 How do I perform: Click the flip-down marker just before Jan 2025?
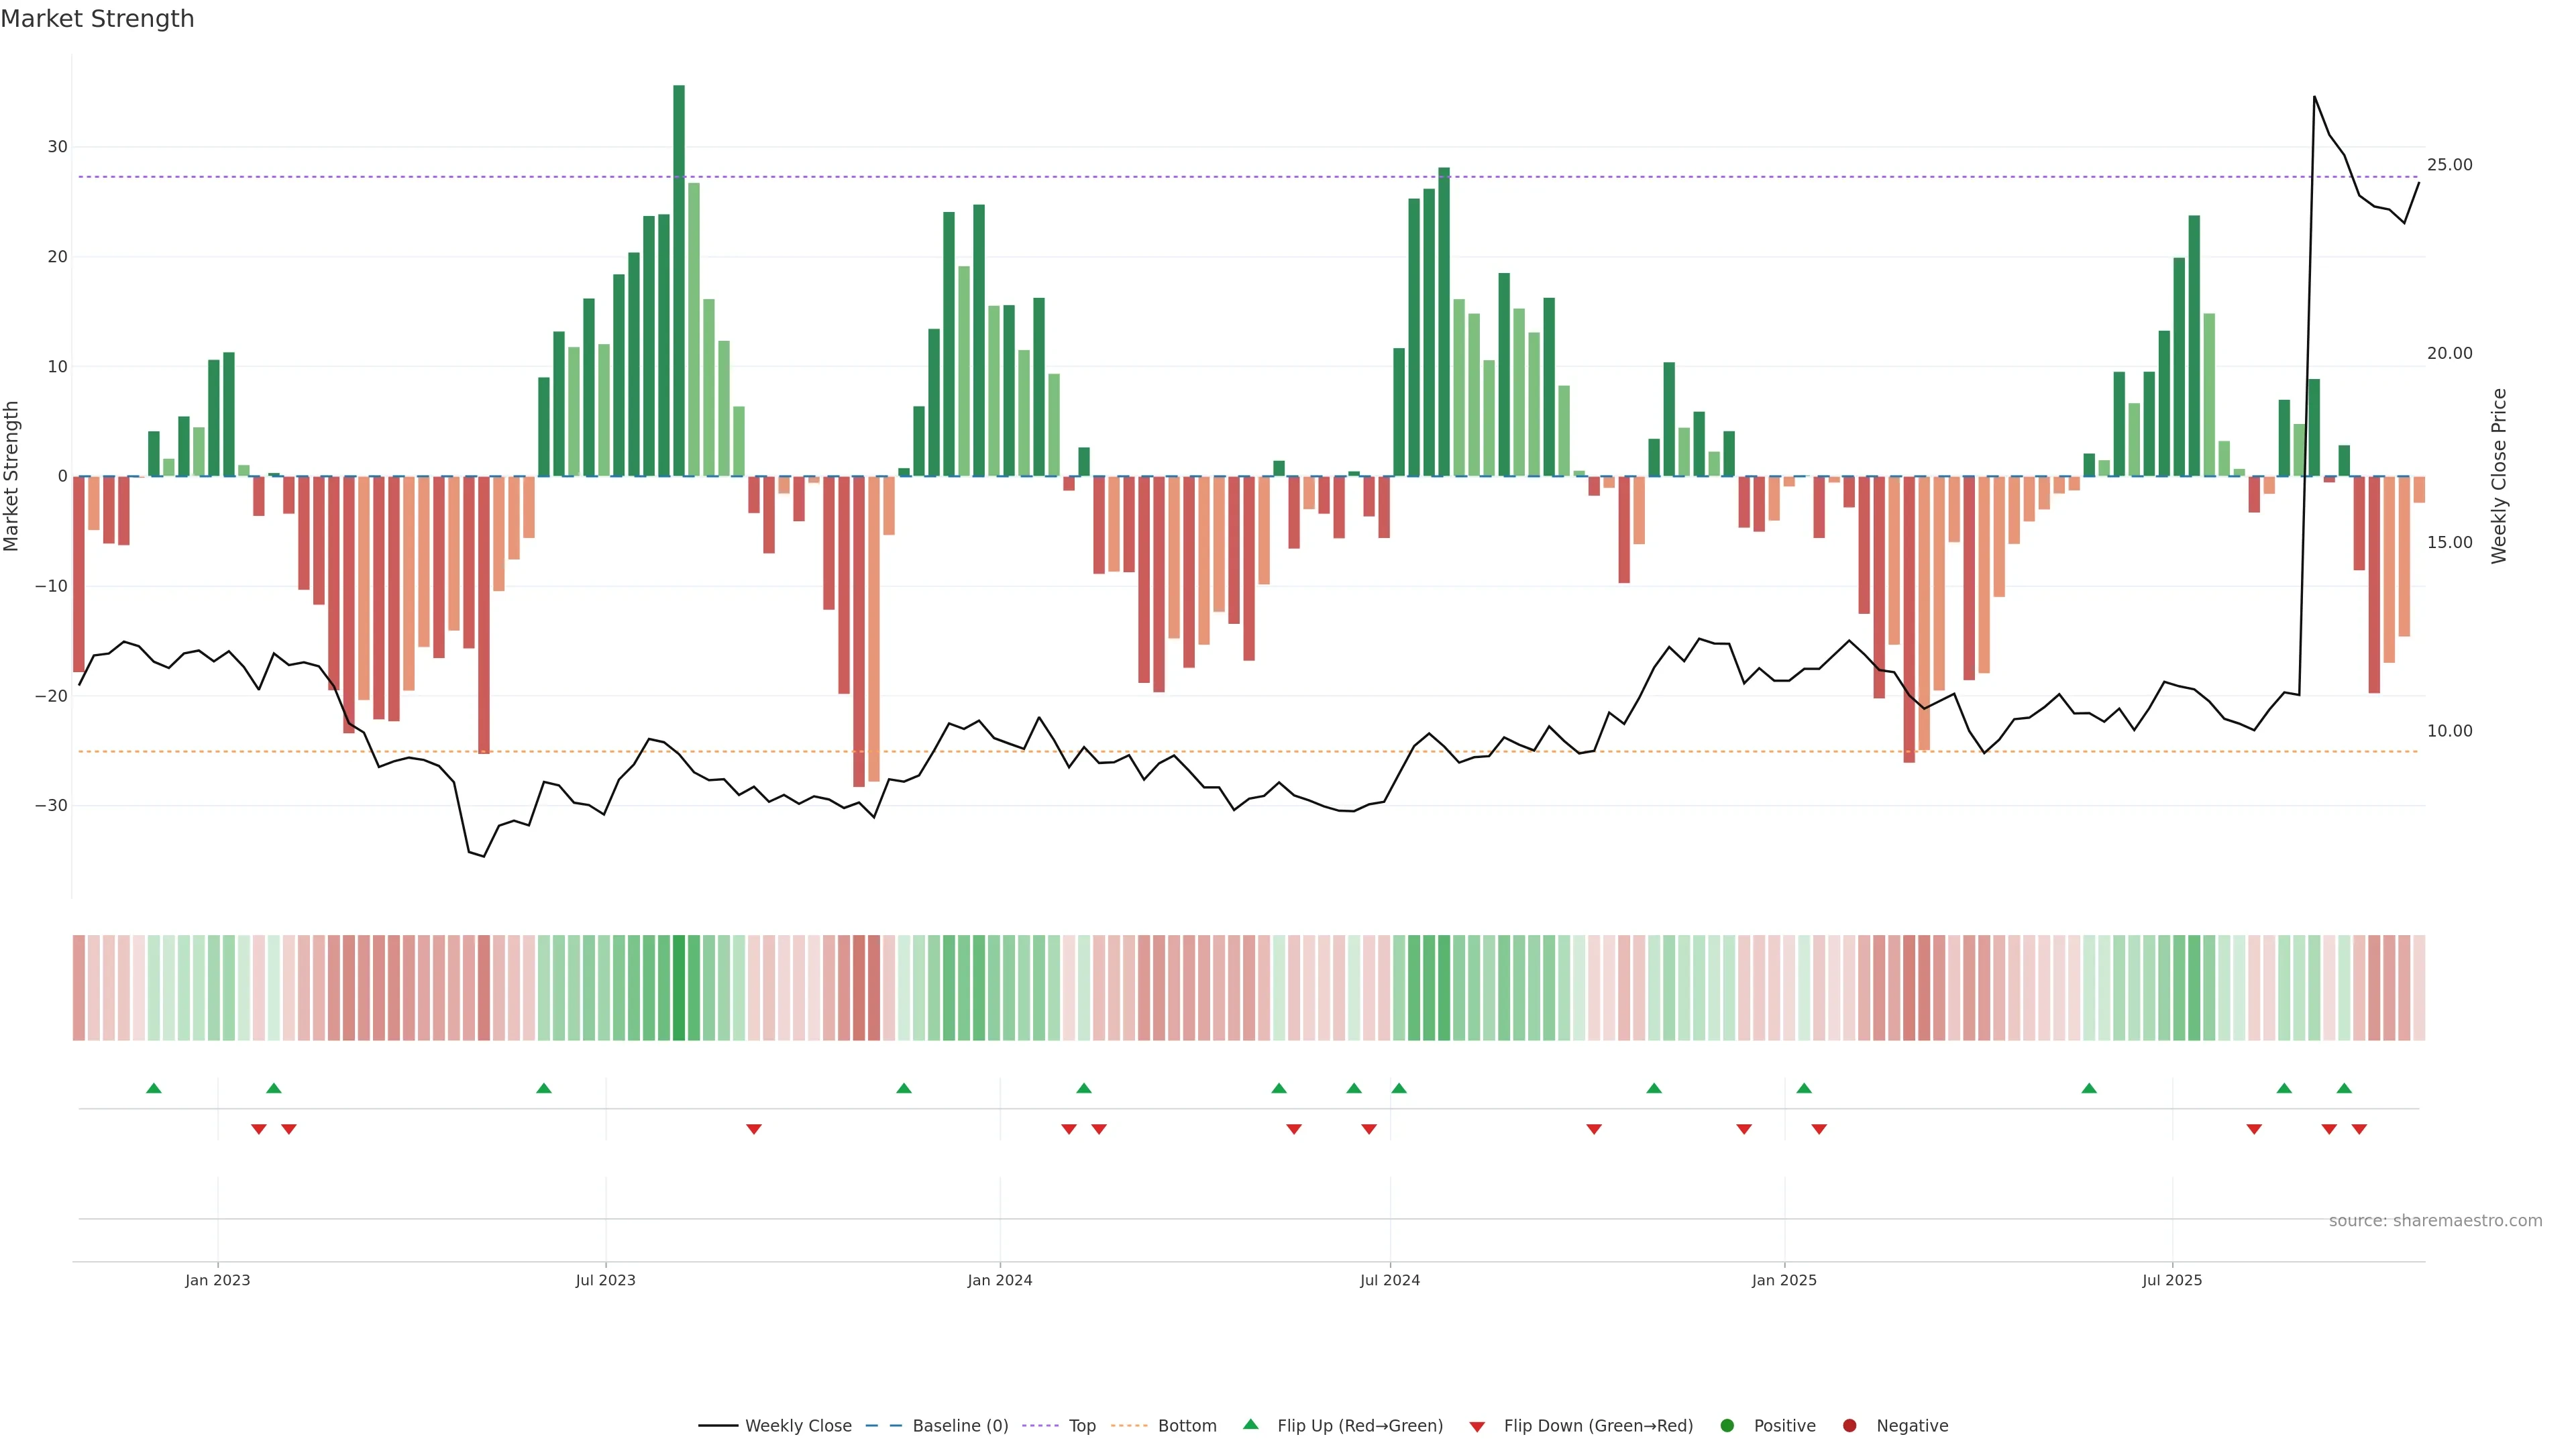(1744, 1129)
